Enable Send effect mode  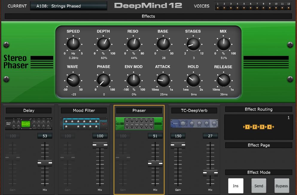pyautogui.click(x=259, y=186)
